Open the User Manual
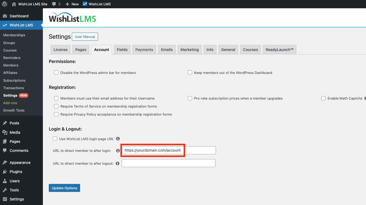 (85, 36)
